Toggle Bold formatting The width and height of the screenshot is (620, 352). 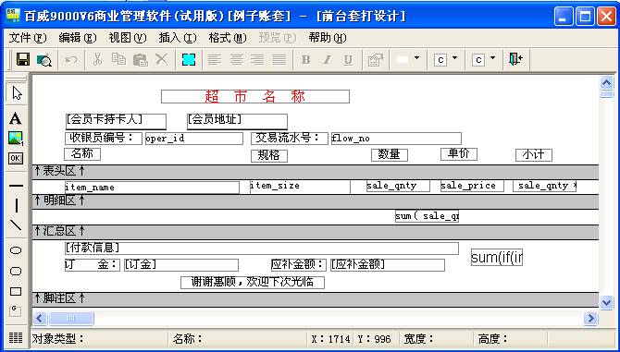click(305, 60)
